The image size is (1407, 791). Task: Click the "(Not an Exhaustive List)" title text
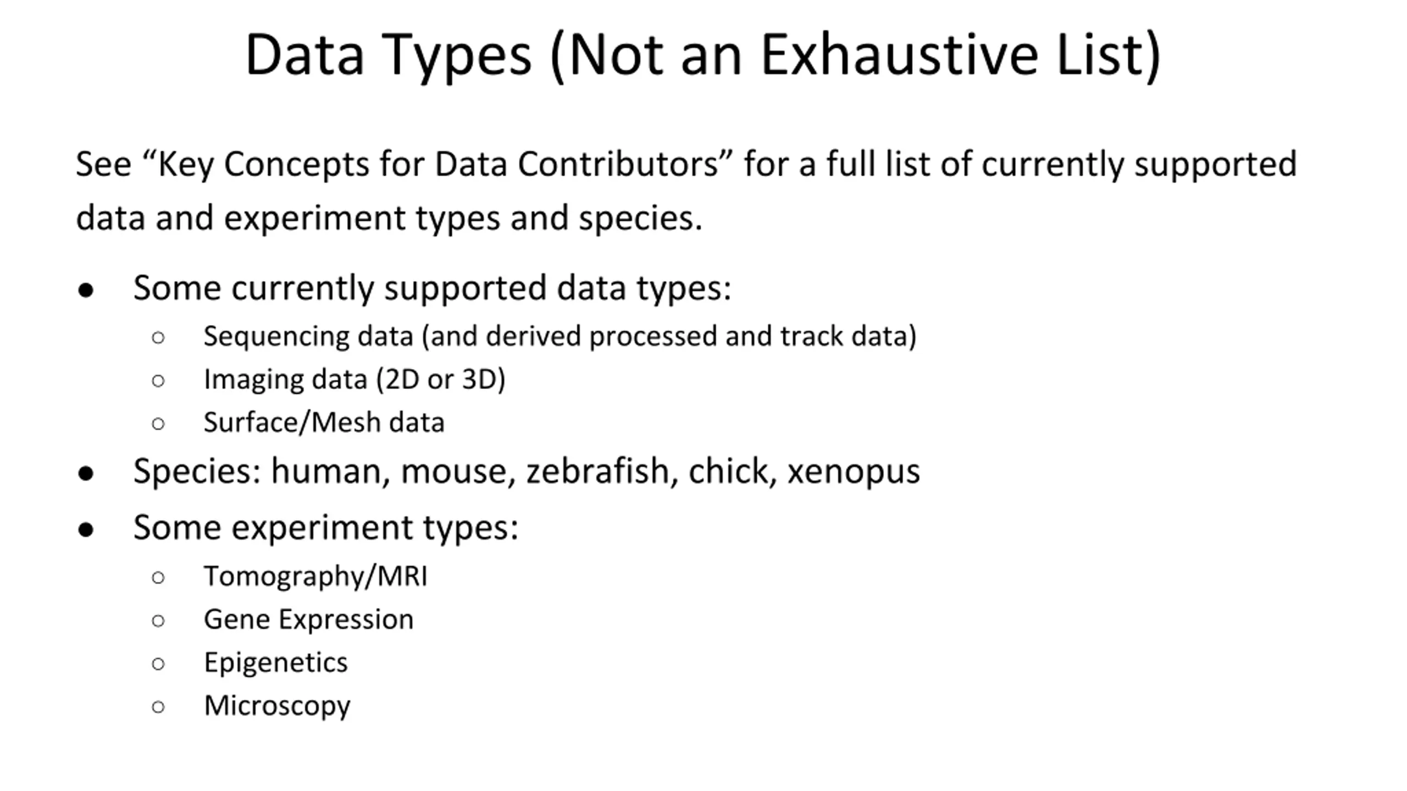pyautogui.click(x=855, y=55)
